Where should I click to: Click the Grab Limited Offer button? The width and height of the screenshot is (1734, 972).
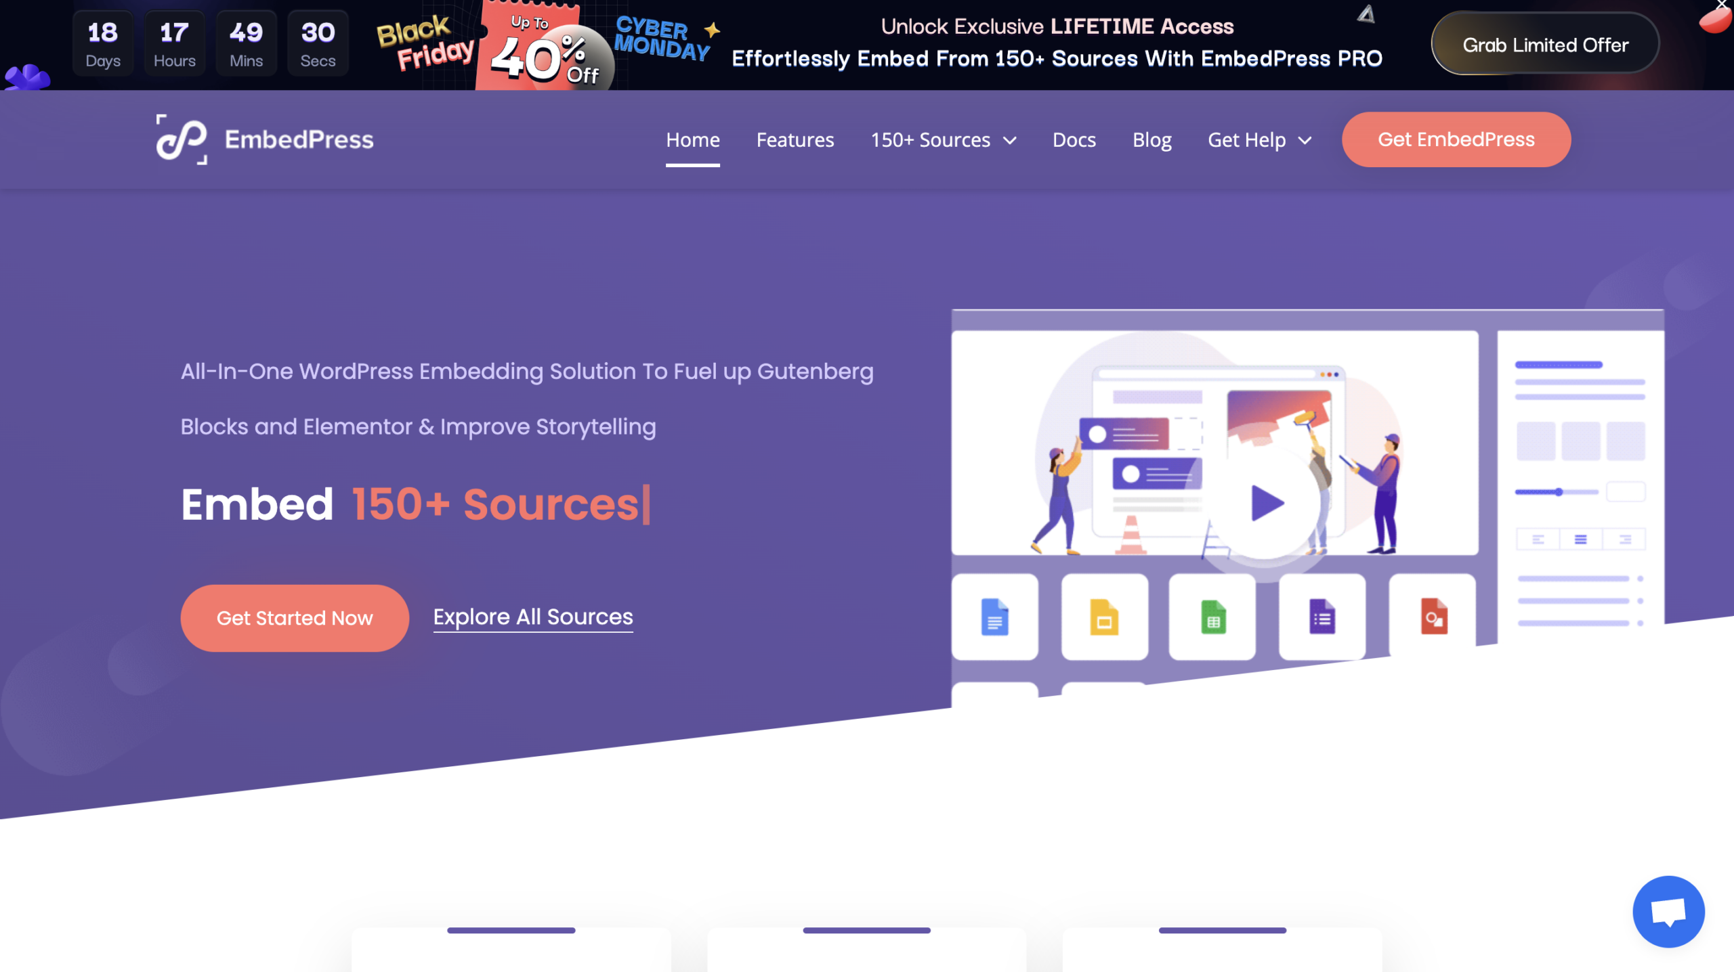[x=1544, y=45]
